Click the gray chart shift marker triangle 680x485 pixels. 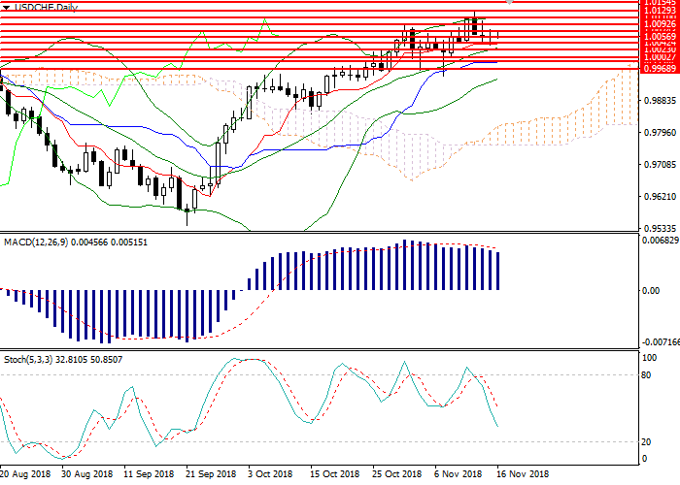(x=510, y=2)
